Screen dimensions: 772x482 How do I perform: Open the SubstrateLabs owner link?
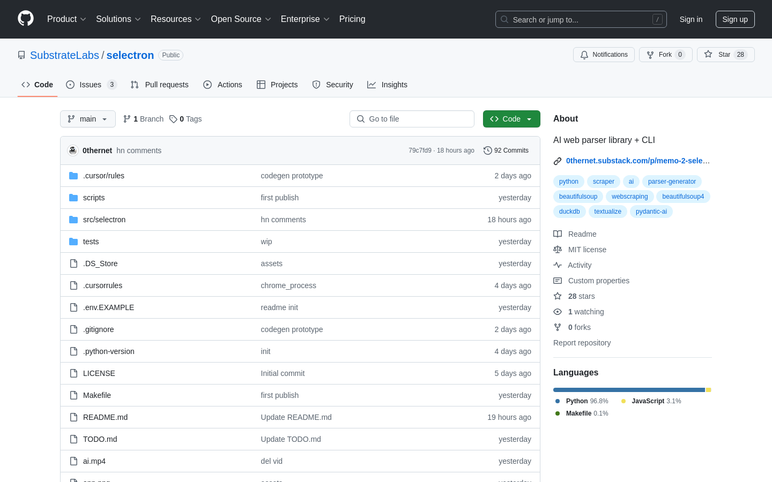(64, 55)
